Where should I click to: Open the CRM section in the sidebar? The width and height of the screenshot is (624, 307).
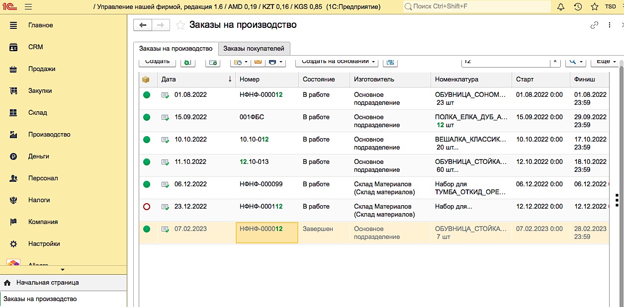click(36, 47)
